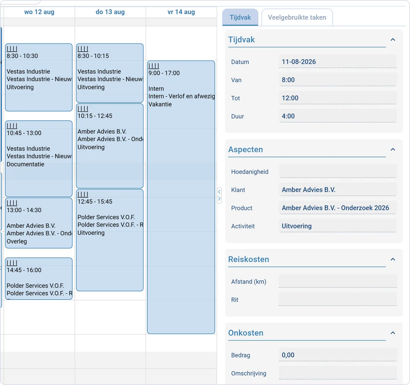This screenshot has height=385, width=410.
Task: Click grip handle of Wednesday 8:30 entry
Action: pos(12,49)
